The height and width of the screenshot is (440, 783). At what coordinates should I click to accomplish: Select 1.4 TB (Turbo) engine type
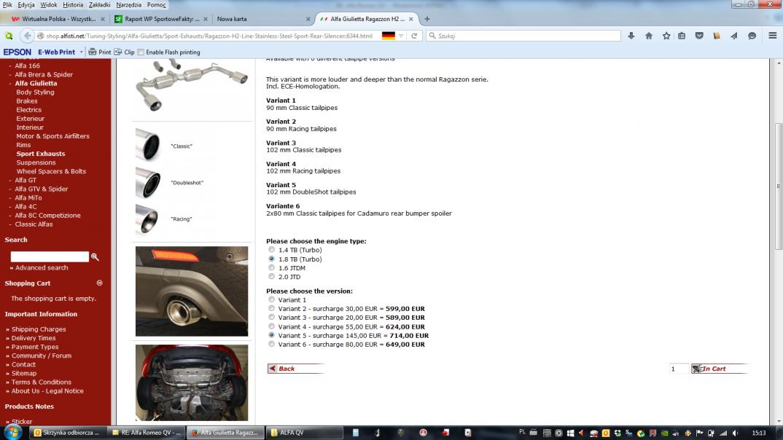(272, 250)
